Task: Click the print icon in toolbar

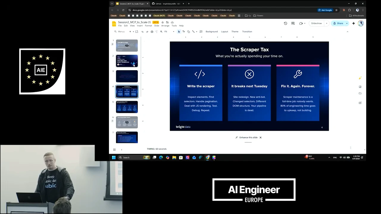Action: 152,32
